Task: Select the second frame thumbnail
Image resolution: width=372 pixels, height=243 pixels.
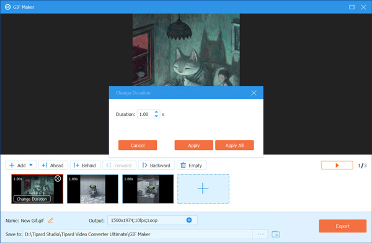Action: pos(92,189)
